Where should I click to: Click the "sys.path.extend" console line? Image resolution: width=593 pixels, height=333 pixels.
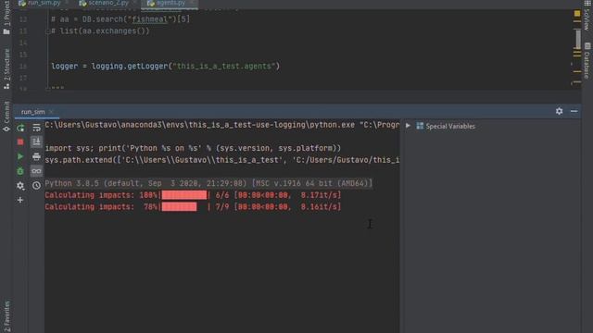[222, 160]
